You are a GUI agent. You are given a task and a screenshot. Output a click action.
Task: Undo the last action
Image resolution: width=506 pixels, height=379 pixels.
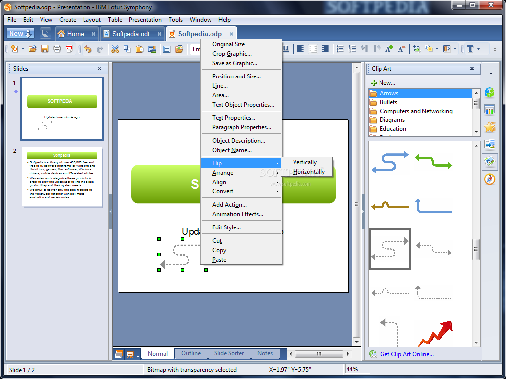point(88,49)
